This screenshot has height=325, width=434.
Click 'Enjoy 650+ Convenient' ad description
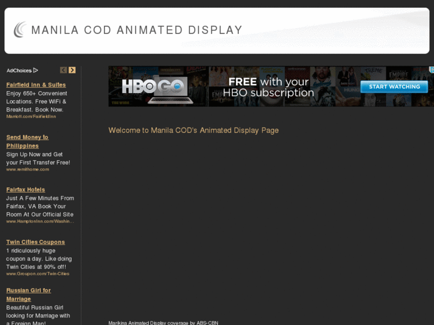(x=36, y=101)
